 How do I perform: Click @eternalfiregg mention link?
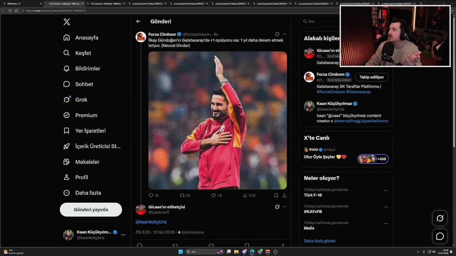(347, 121)
